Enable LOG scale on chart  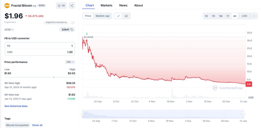point(244,16)
